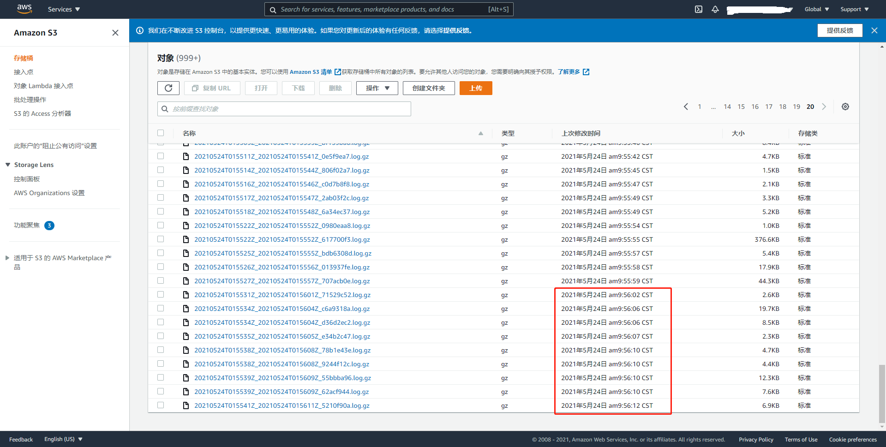Screen dimensions: 886x447
Task: Open 存储桶 in the sidebar
Action: coord(24,58)
